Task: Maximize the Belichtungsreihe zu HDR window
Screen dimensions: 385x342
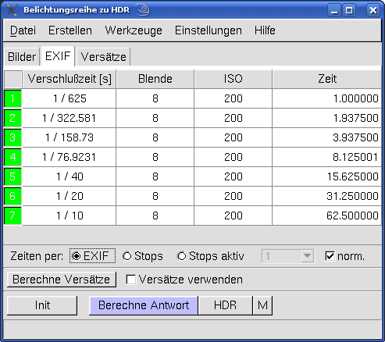Action: click(x=349, y=10)
